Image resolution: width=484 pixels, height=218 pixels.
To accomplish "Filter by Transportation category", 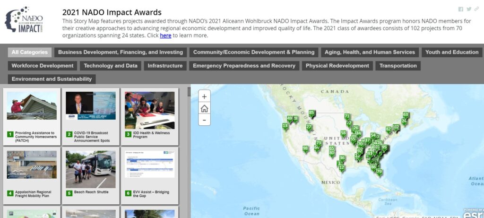I will (x=398, y=66).
